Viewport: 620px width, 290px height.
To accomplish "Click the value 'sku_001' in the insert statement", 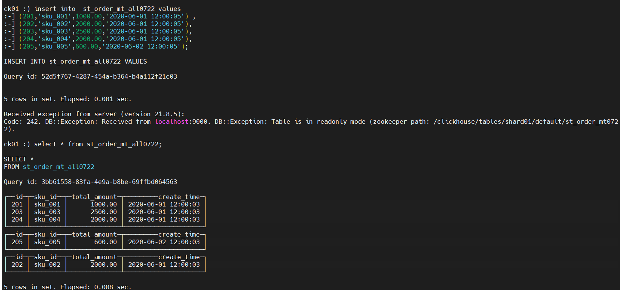I will point(55,16).
